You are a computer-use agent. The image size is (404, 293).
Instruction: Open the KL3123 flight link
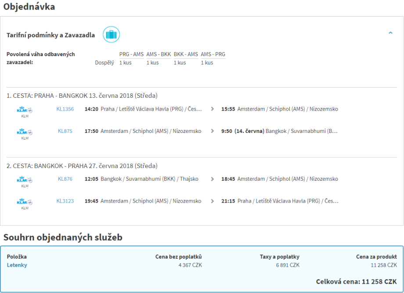[65, 201]
